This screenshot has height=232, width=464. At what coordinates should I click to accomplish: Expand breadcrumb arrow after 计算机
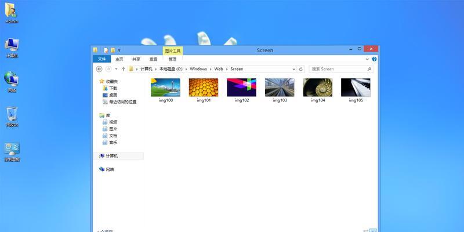[x=156, y=69]
